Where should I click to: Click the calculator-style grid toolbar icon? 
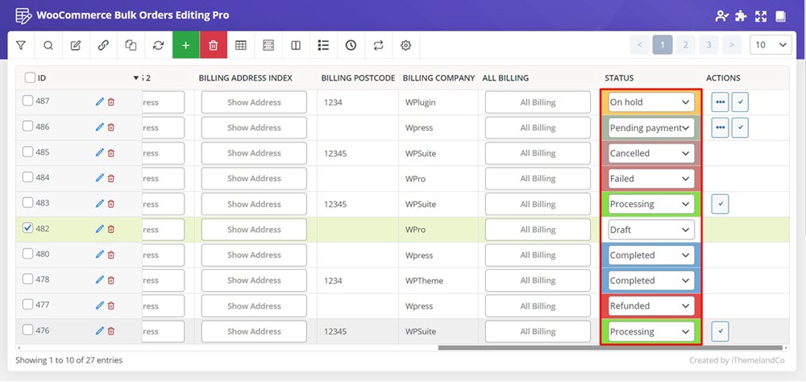(268, 45)
